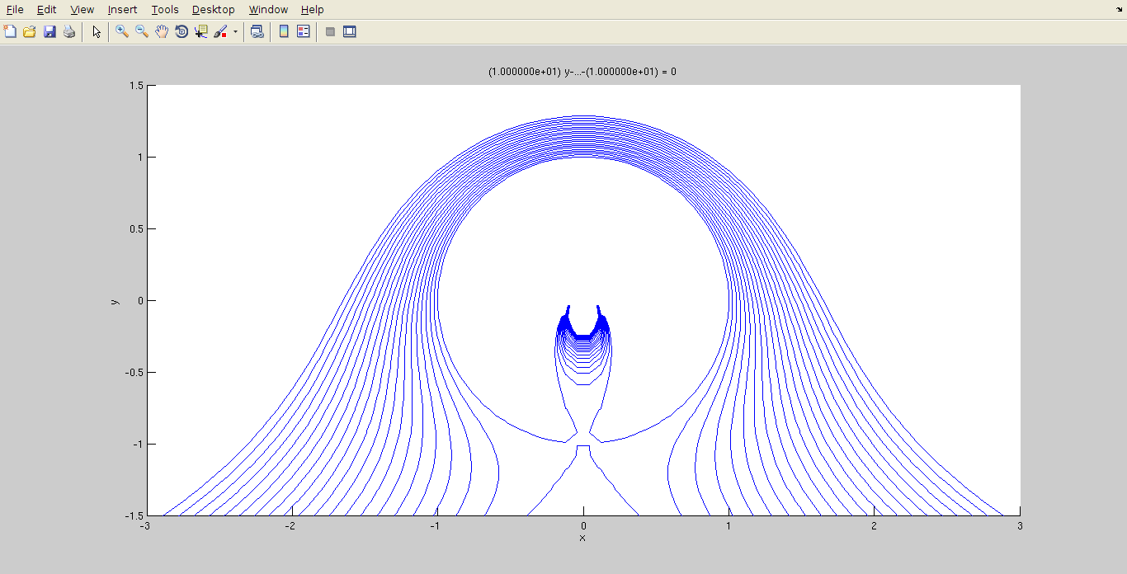
Task: Select the Zoom Out magnifier tool
Action: click(142, 32)
